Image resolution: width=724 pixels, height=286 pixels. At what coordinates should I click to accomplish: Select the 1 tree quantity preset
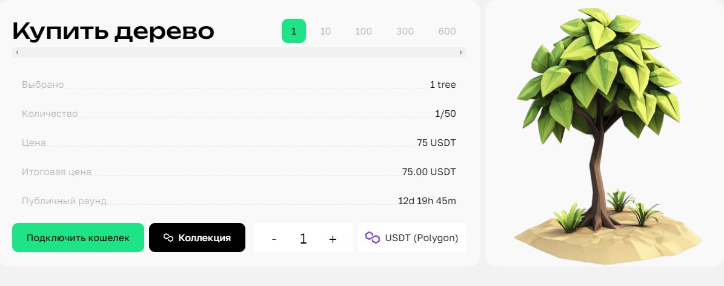[294, 31]
